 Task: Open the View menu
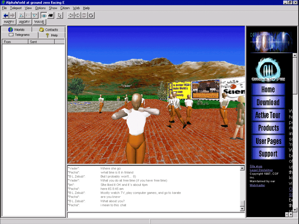(x=28, y=8)
